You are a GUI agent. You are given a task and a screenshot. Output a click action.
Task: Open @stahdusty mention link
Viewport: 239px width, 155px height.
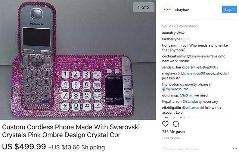[x=192, y=101]
